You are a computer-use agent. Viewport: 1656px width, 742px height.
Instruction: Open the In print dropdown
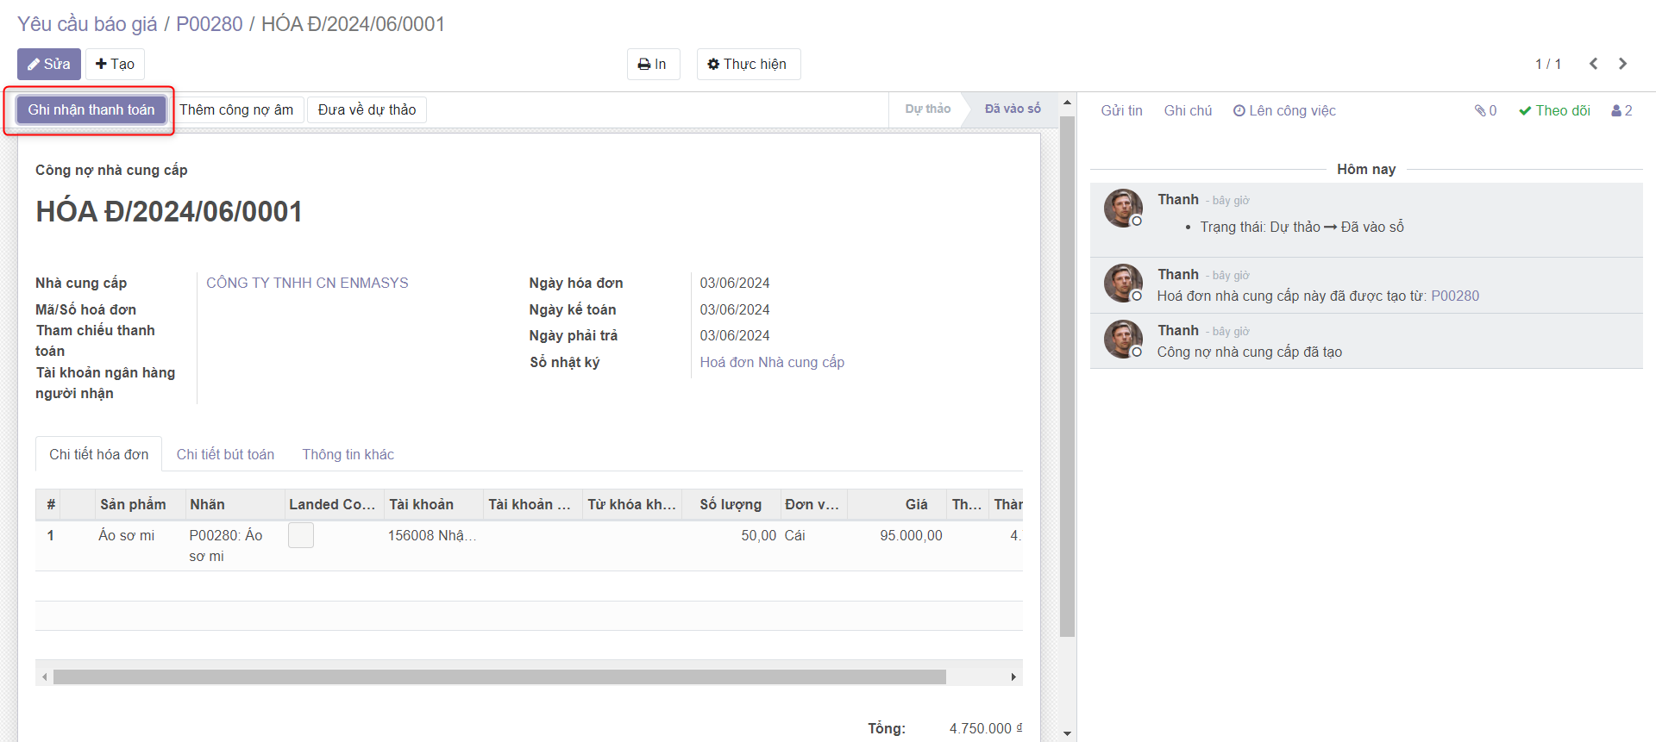[653, 64]
